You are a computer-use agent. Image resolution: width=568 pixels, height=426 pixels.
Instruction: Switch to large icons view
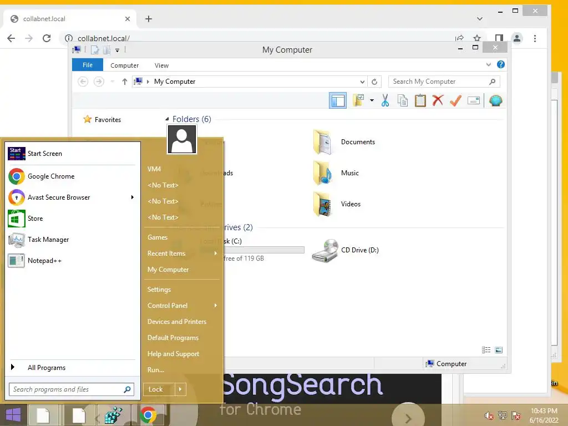[499, 349]
